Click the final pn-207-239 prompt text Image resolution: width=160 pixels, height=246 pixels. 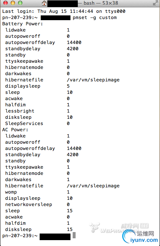pyautogui.click(x=20, y=236)
